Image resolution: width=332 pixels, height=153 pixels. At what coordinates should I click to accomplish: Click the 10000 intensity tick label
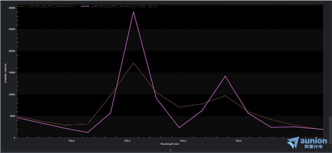[12, 95]
